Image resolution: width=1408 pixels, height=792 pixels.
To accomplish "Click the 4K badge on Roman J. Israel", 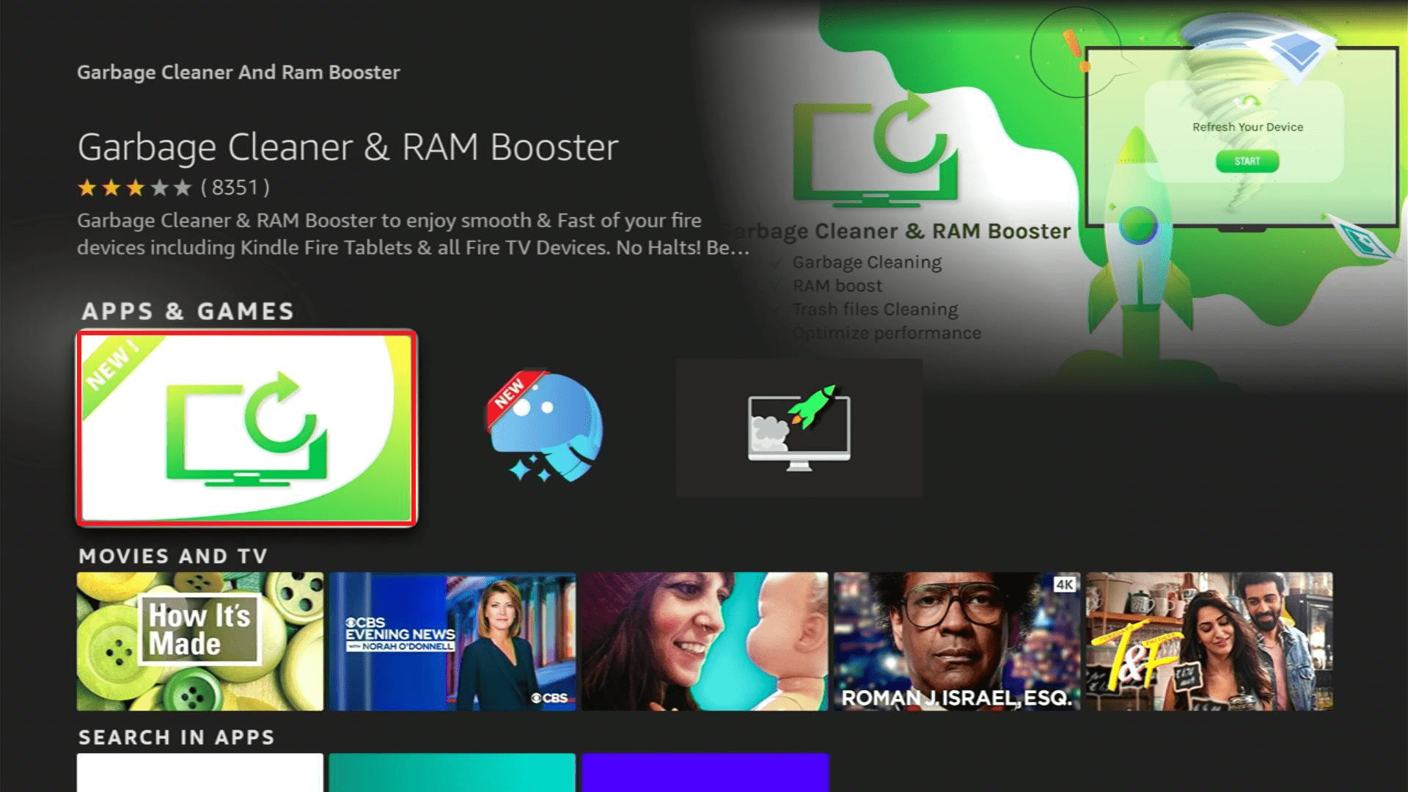I will [x=1065, y=584].
